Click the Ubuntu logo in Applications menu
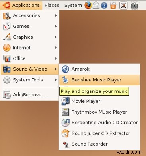This screenshot has width=146, height=156. pos(6,5)
